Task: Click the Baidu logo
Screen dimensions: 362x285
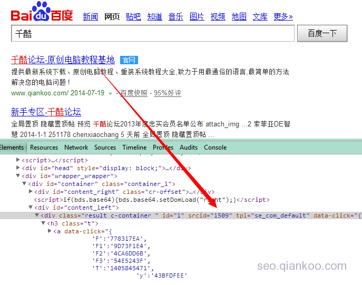Action: pyautogui.click(x=42, y=12)
